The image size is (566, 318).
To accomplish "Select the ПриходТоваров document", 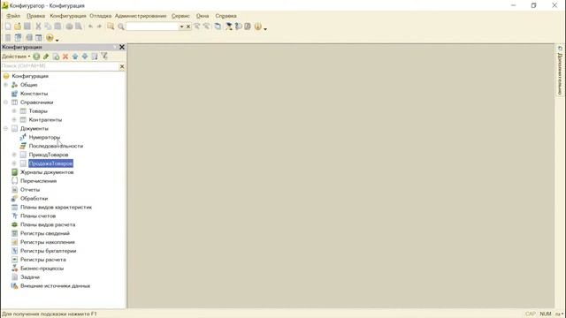I will point(49,155).
